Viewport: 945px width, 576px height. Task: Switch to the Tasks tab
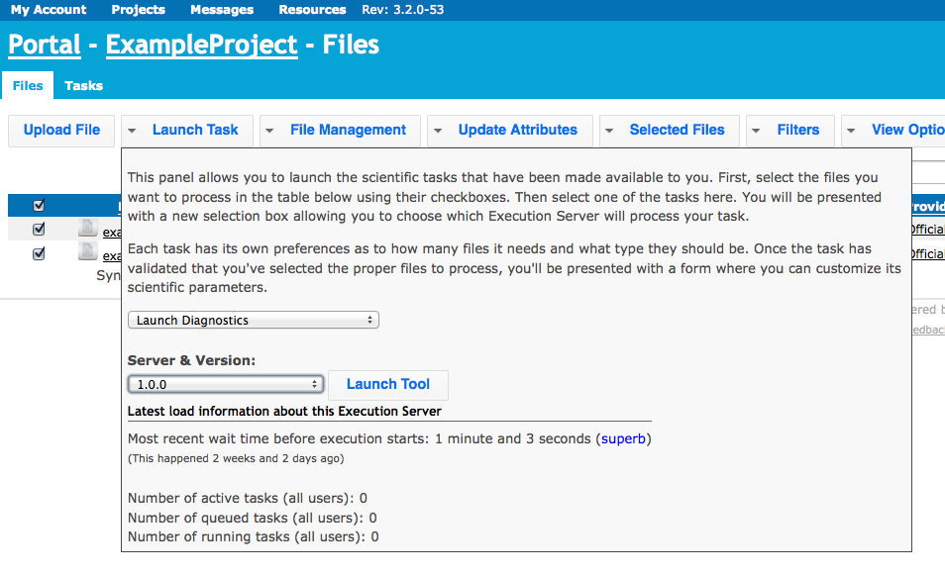coord(84,85)
